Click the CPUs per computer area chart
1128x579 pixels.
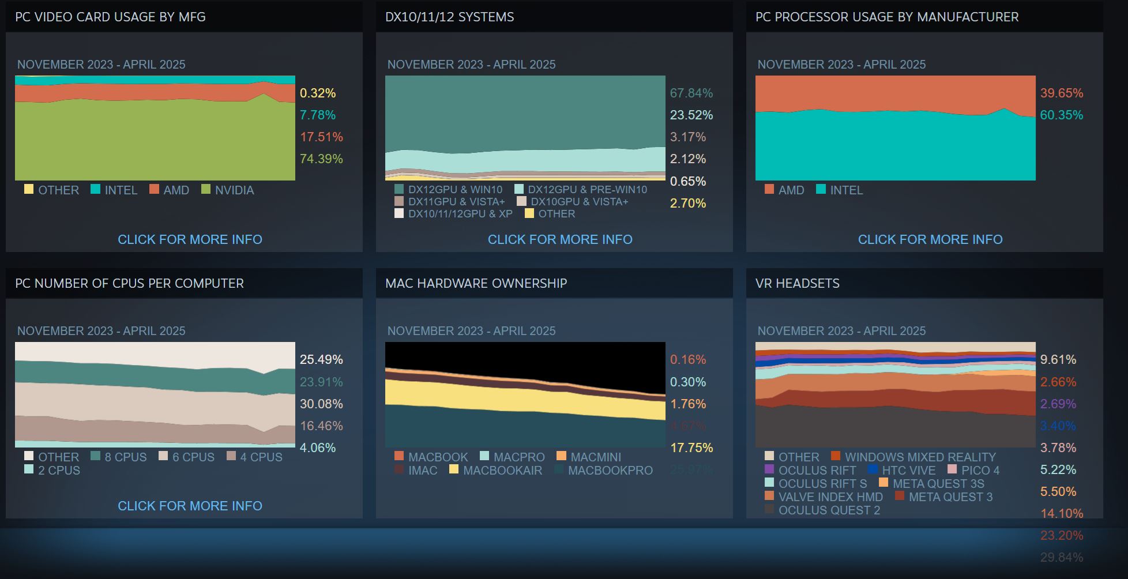(155, 394)
